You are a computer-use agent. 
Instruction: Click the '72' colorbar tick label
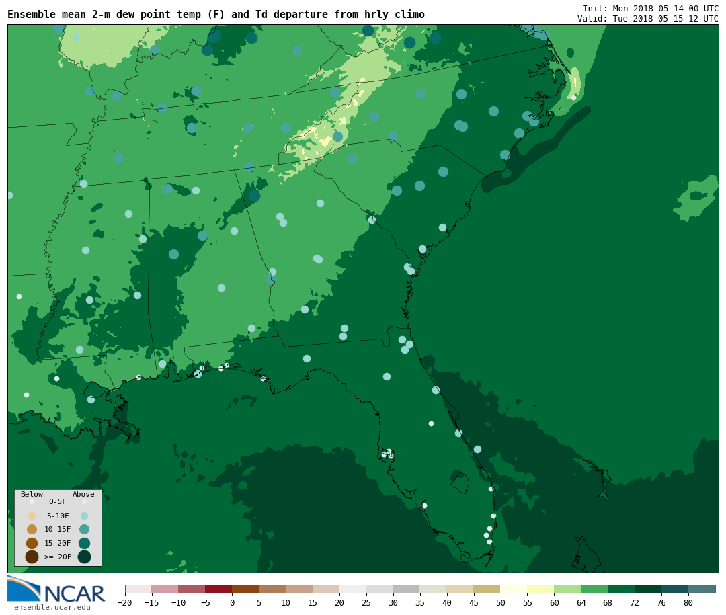coord(635,603)
